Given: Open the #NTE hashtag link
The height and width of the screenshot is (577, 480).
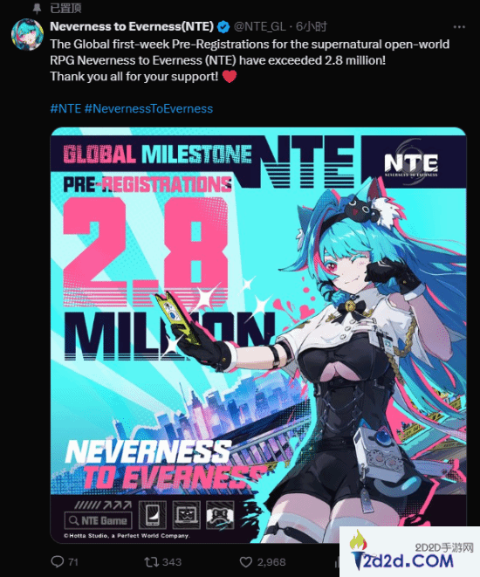Looking at the screenshot, I should [x=65, y=108].
